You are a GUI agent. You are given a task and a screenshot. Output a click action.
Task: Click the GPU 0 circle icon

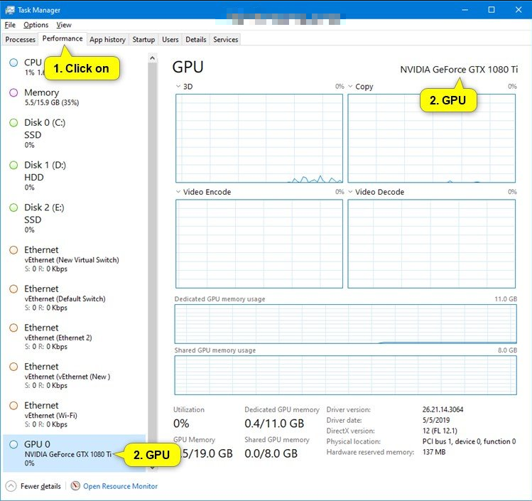(13, 444)
